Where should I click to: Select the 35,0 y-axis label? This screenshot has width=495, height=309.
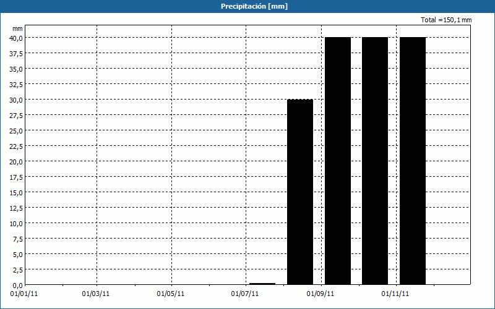16,69
